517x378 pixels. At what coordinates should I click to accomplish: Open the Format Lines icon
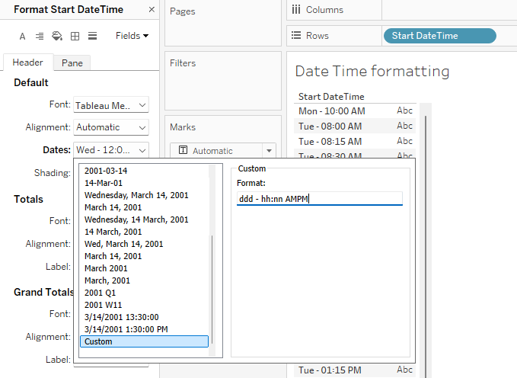(92, 36)
